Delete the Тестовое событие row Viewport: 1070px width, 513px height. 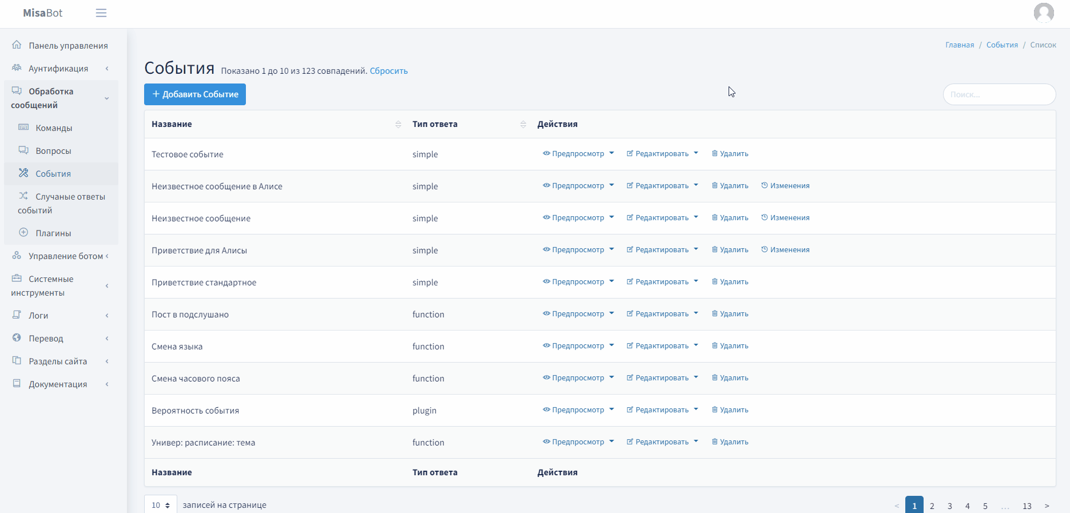[x=730, y=154]
